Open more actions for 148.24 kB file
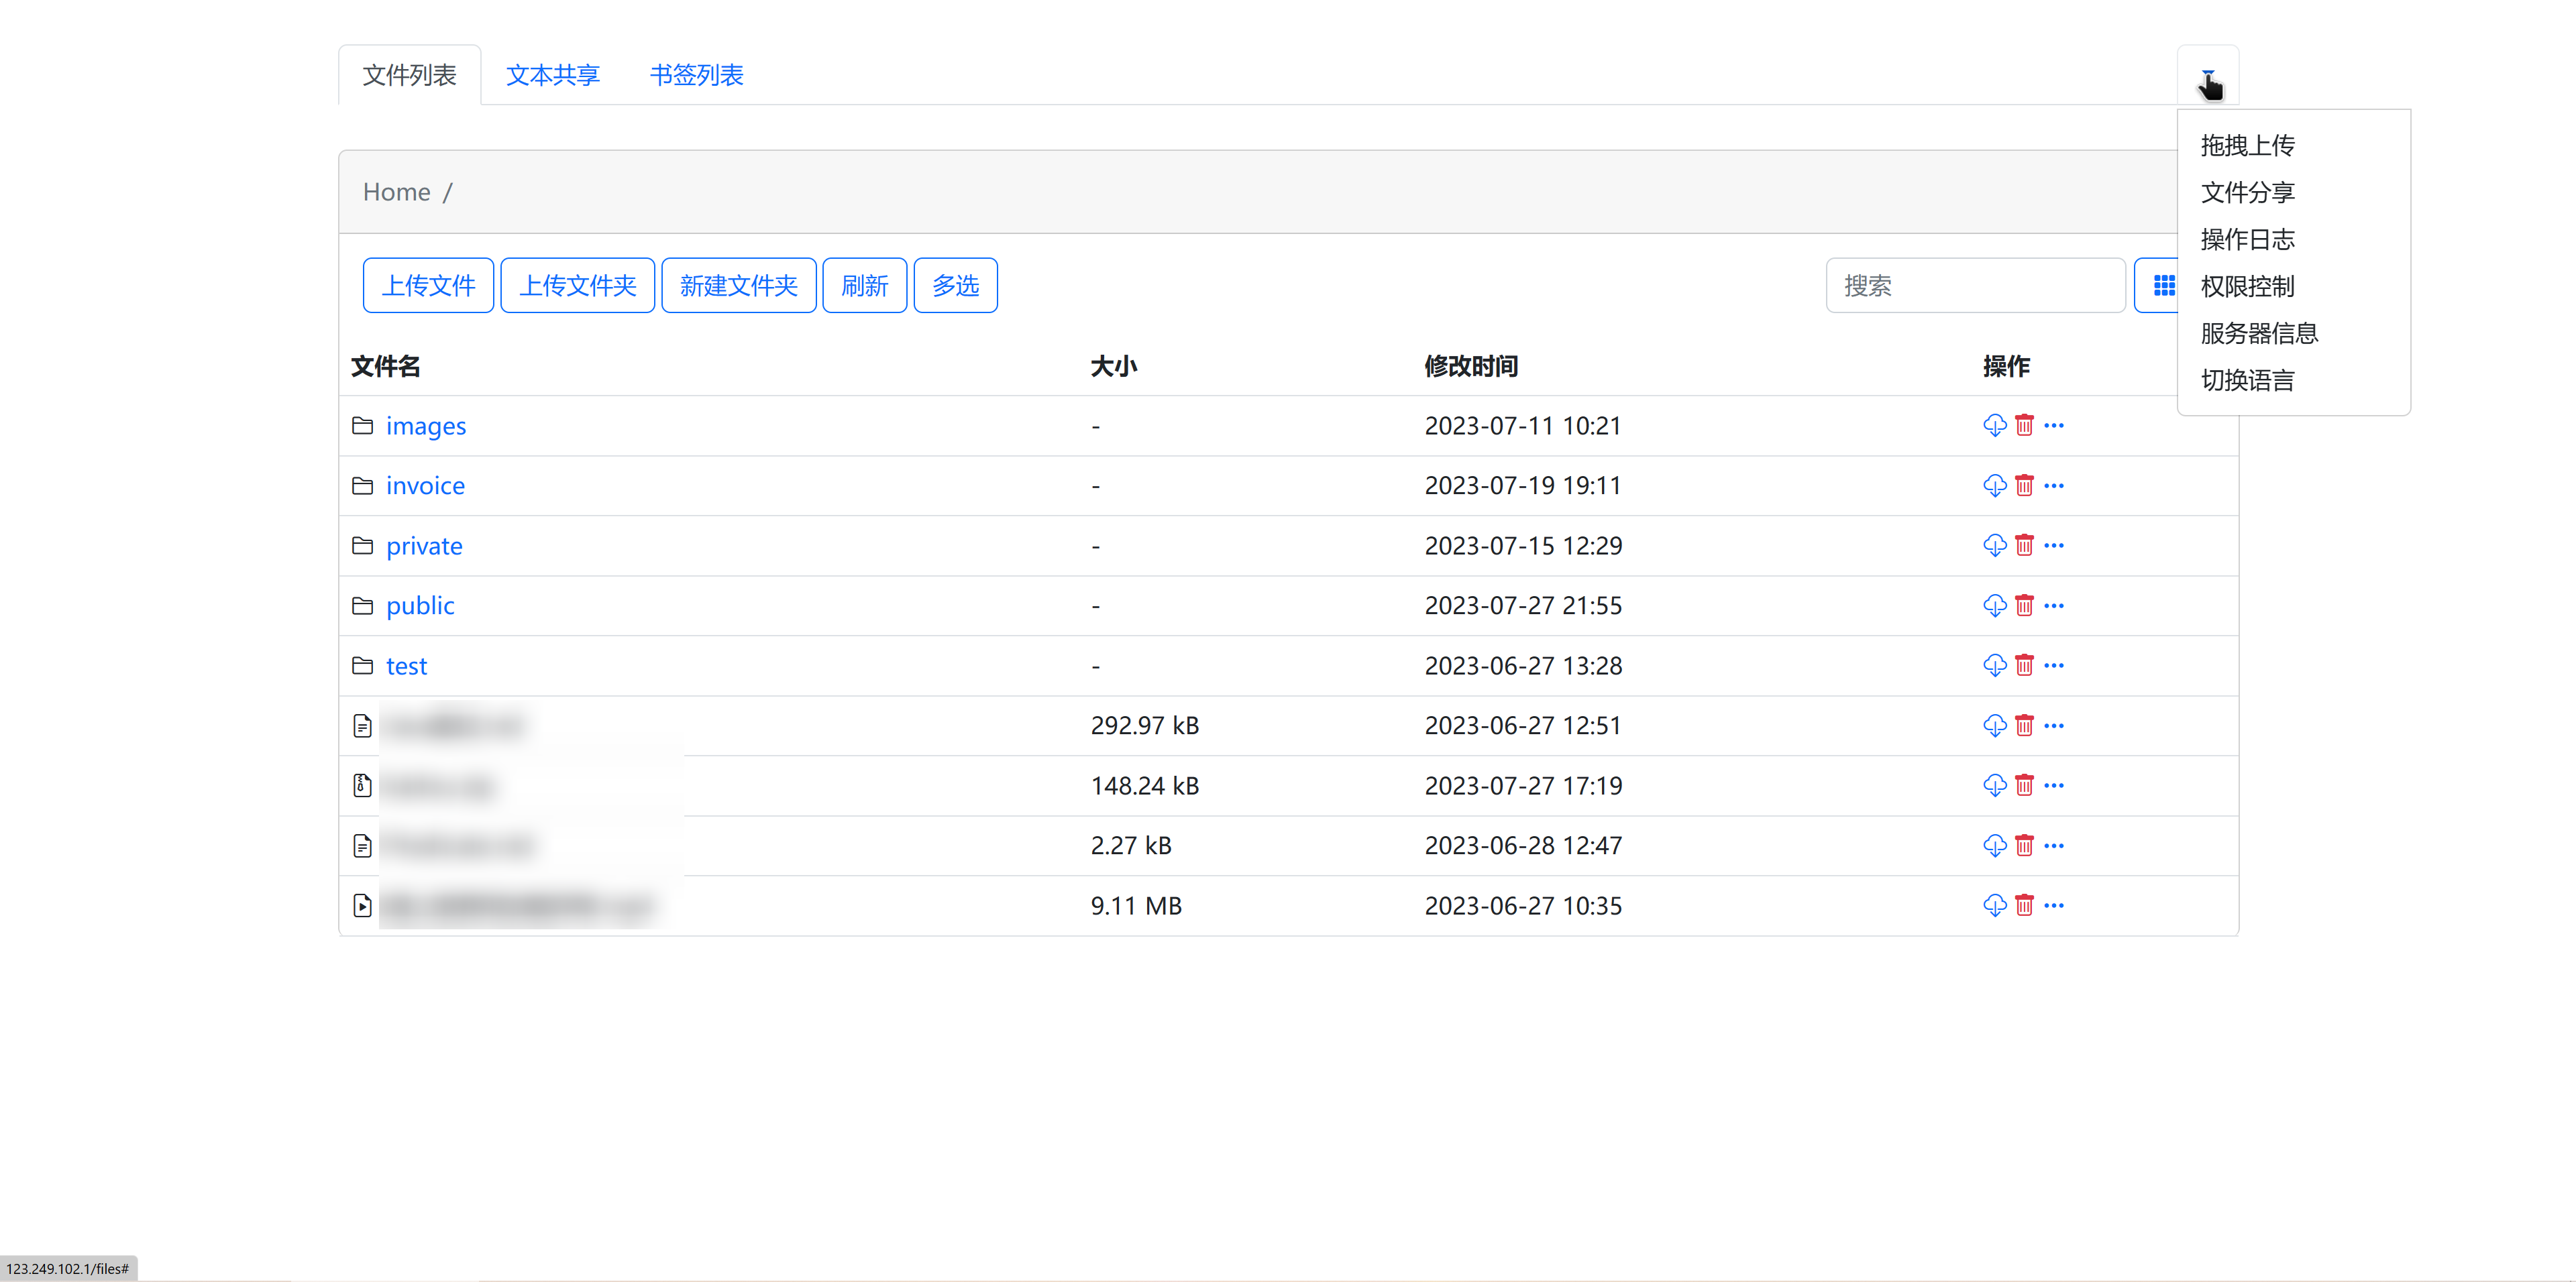2576x1282 pixels. pyautogui.click(x=2054, y=785)
